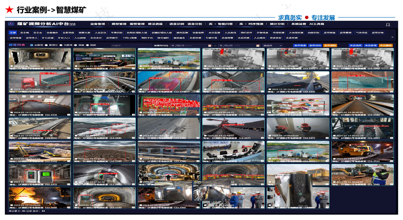The image size is (403, 220).
Task: Open the 请选择 dropdown
Action: 272,46
